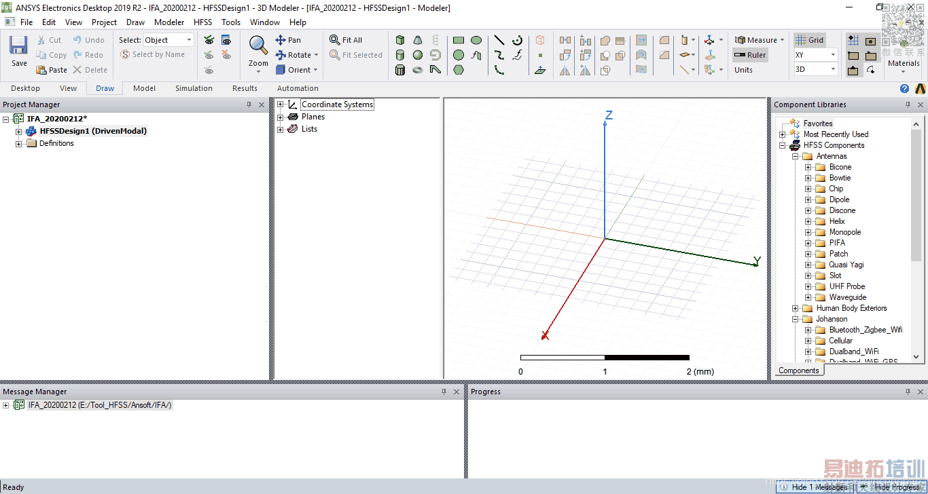Toggle auto-hide pin on Project Manager panel
The width and height of the screenshot is (928, 494).
pyautogui.click(x=249, y=104)
